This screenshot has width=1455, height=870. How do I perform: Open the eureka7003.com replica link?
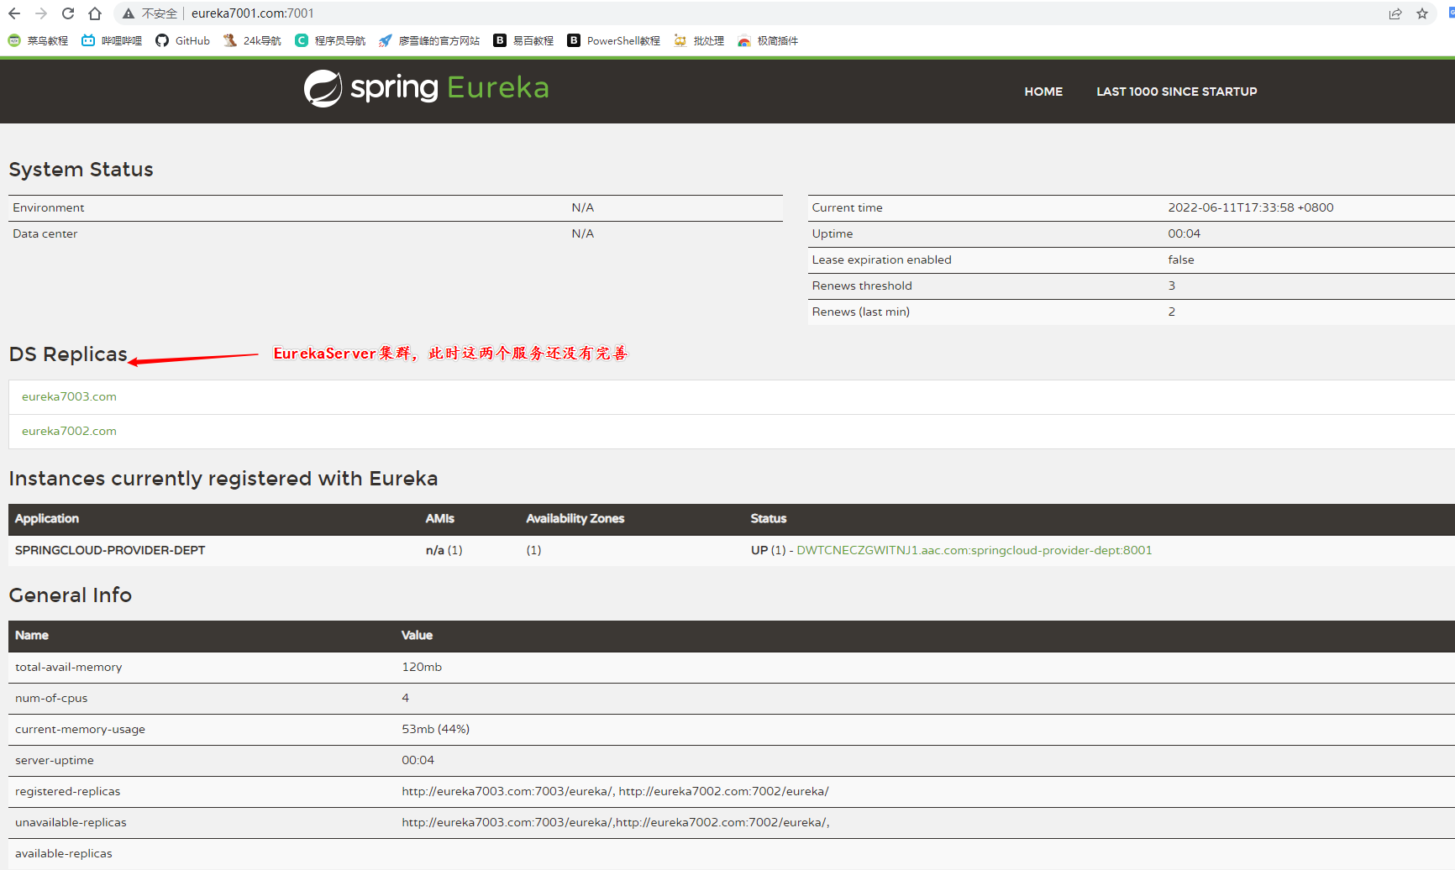[x=69, y=396]
